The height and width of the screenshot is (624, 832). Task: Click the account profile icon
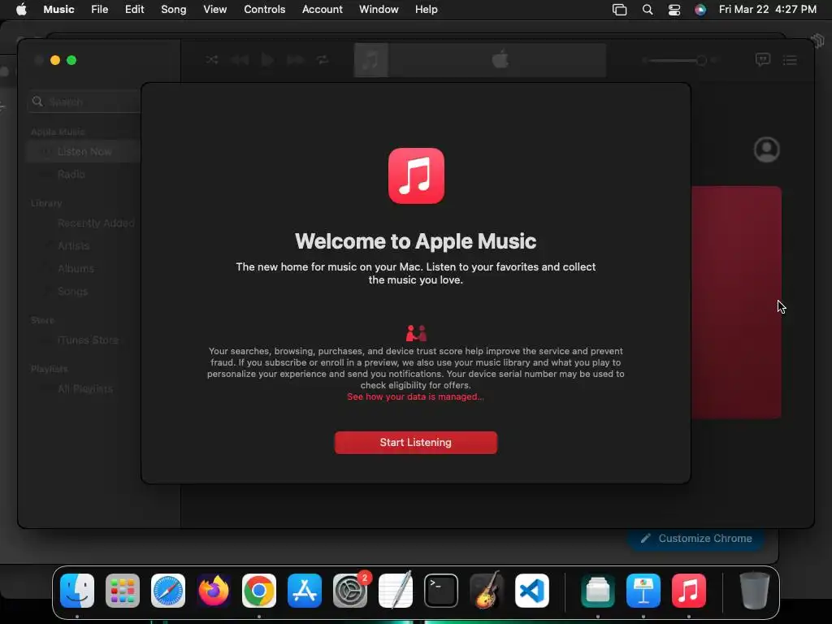[767, 150]
